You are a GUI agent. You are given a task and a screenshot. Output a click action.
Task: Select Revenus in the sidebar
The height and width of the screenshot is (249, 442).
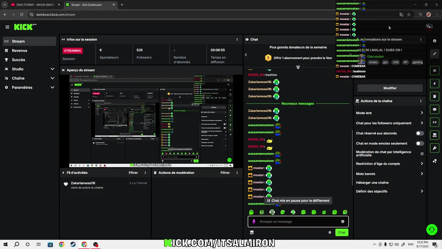[x=29, y=50]
